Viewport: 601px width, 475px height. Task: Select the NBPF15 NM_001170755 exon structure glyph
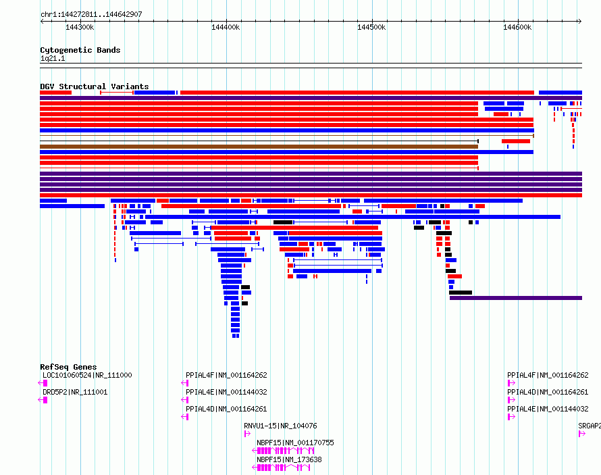point(283,451)
